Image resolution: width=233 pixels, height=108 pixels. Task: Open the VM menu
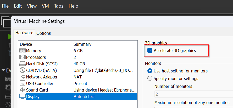click(45, 6)
